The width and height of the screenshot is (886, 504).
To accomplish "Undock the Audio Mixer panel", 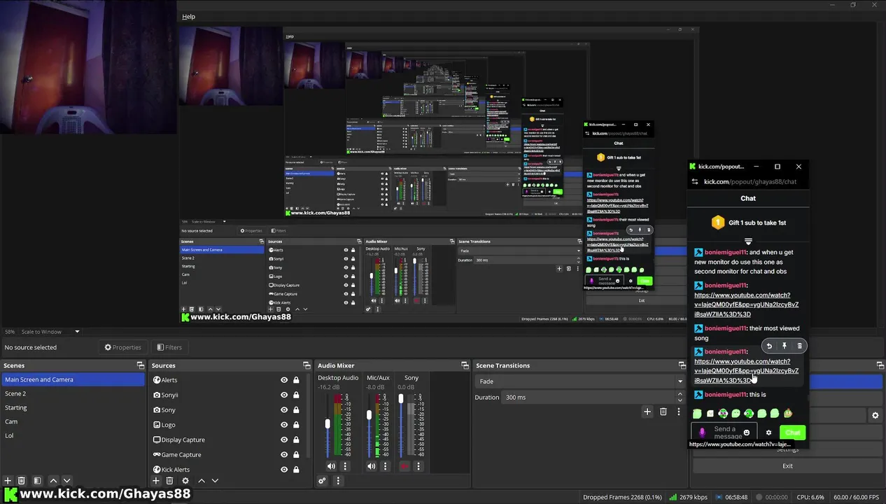I will coord(465,365).
